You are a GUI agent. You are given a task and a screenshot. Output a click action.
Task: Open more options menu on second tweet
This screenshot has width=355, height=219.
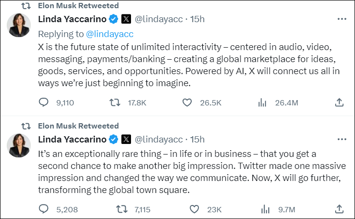342,140
